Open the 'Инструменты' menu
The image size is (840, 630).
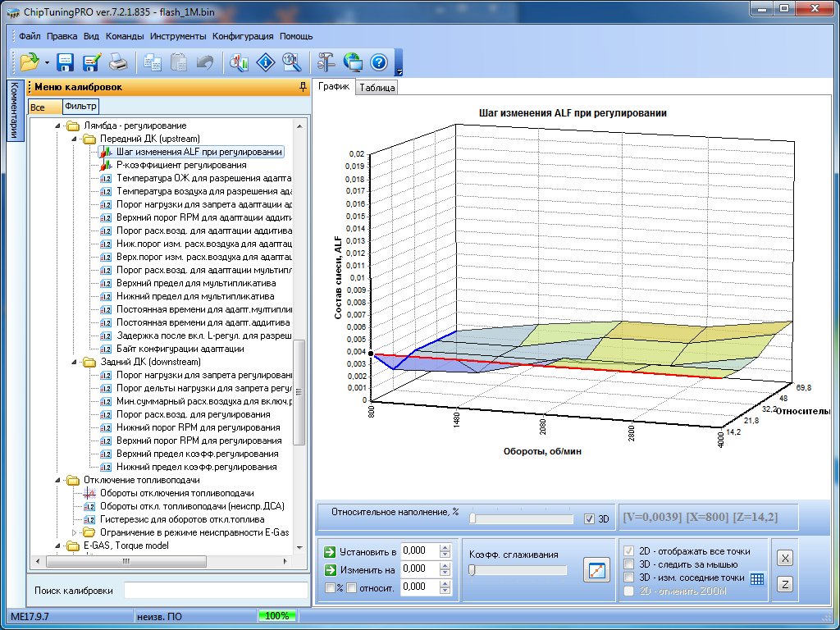(178, 36)
